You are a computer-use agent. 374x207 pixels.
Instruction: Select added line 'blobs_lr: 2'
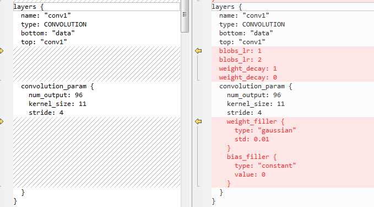tap(240, 60)
